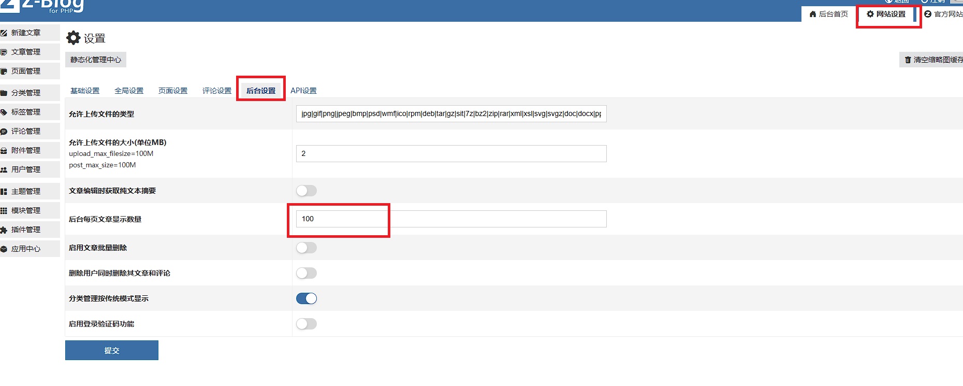
Task: Click the 附件管理 icon in sidebar
Action: pos(4,151)
